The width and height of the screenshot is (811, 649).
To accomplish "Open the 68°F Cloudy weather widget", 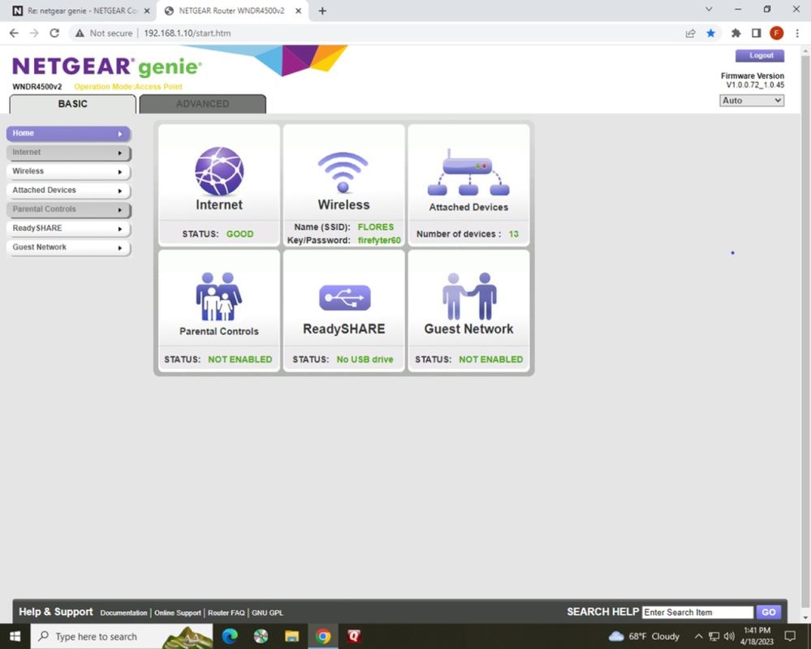I will pyautogui.click(x=645, y=636).
